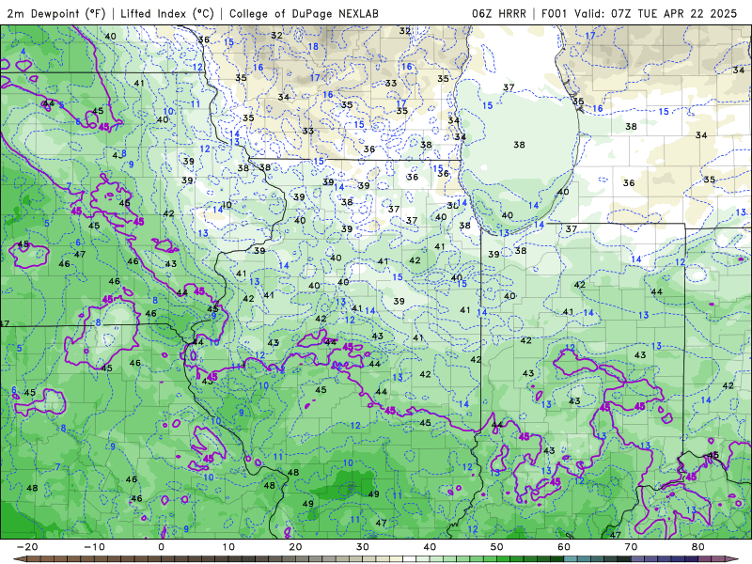Click the 0 tick label on color scale
752x564 pixels.
(x=161, y=547)
